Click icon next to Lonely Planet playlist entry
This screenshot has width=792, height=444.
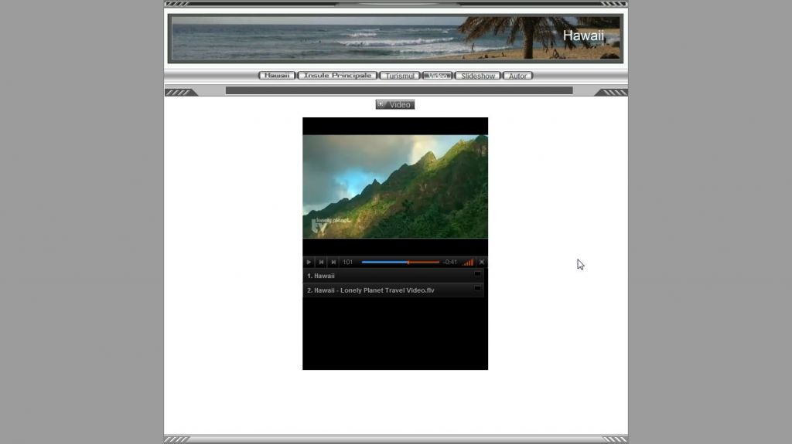point(477,289)
